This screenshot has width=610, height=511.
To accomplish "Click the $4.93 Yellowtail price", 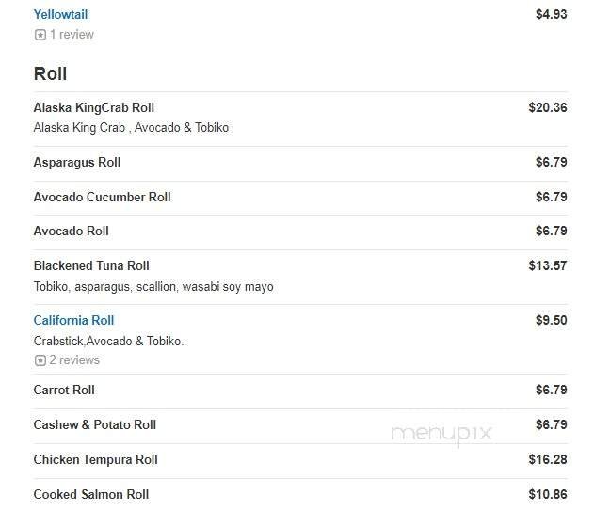I will (551, 14).
